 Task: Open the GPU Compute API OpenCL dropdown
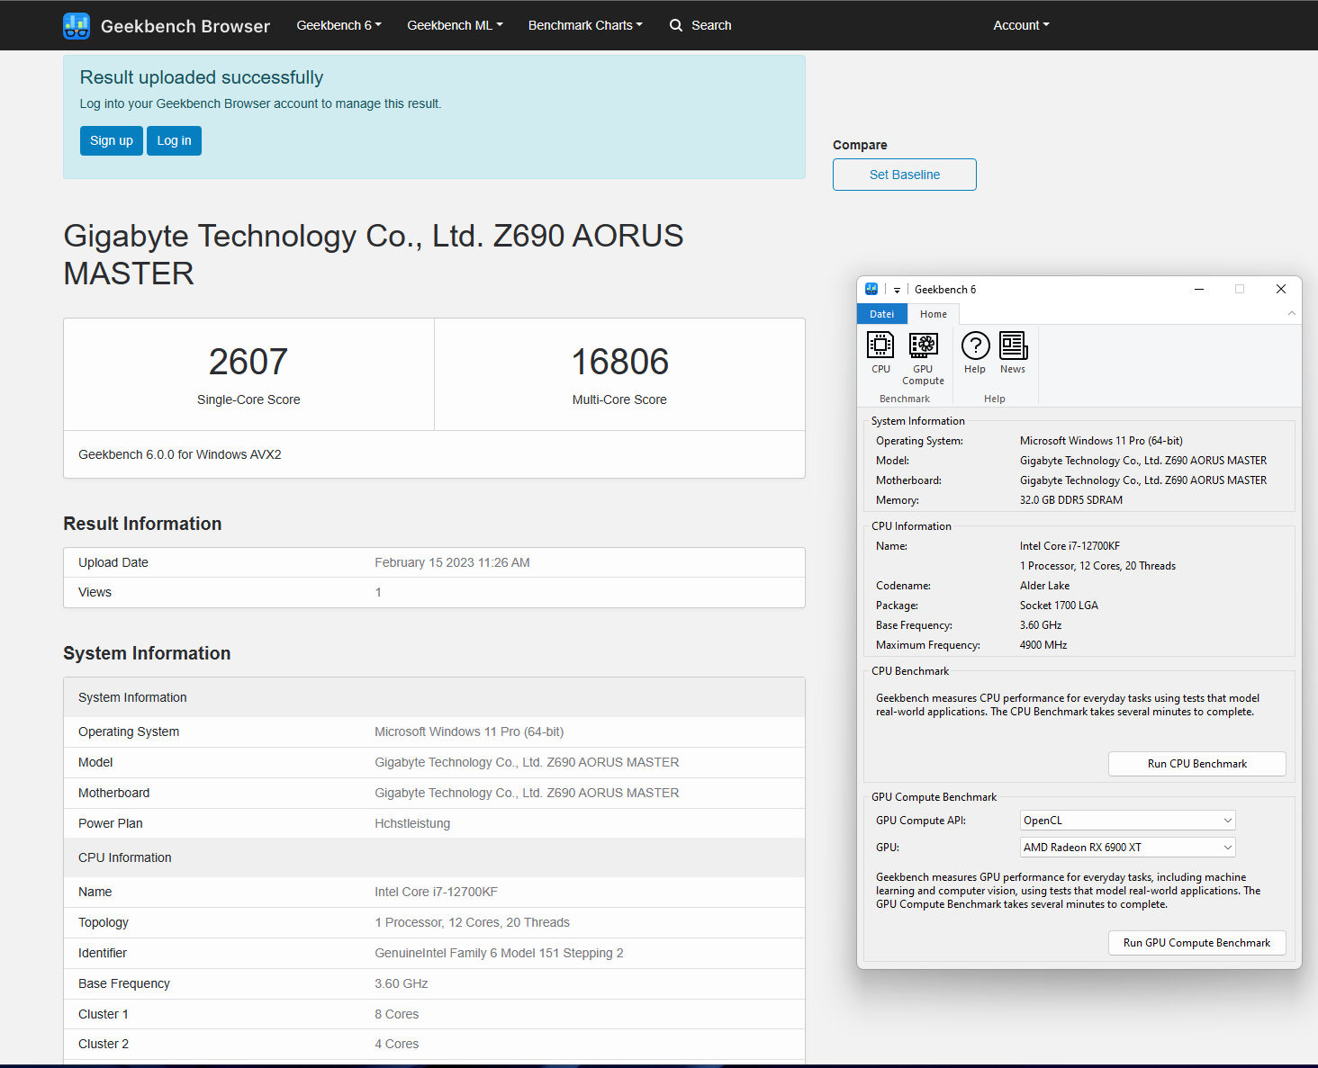[x=1127, y=821]
